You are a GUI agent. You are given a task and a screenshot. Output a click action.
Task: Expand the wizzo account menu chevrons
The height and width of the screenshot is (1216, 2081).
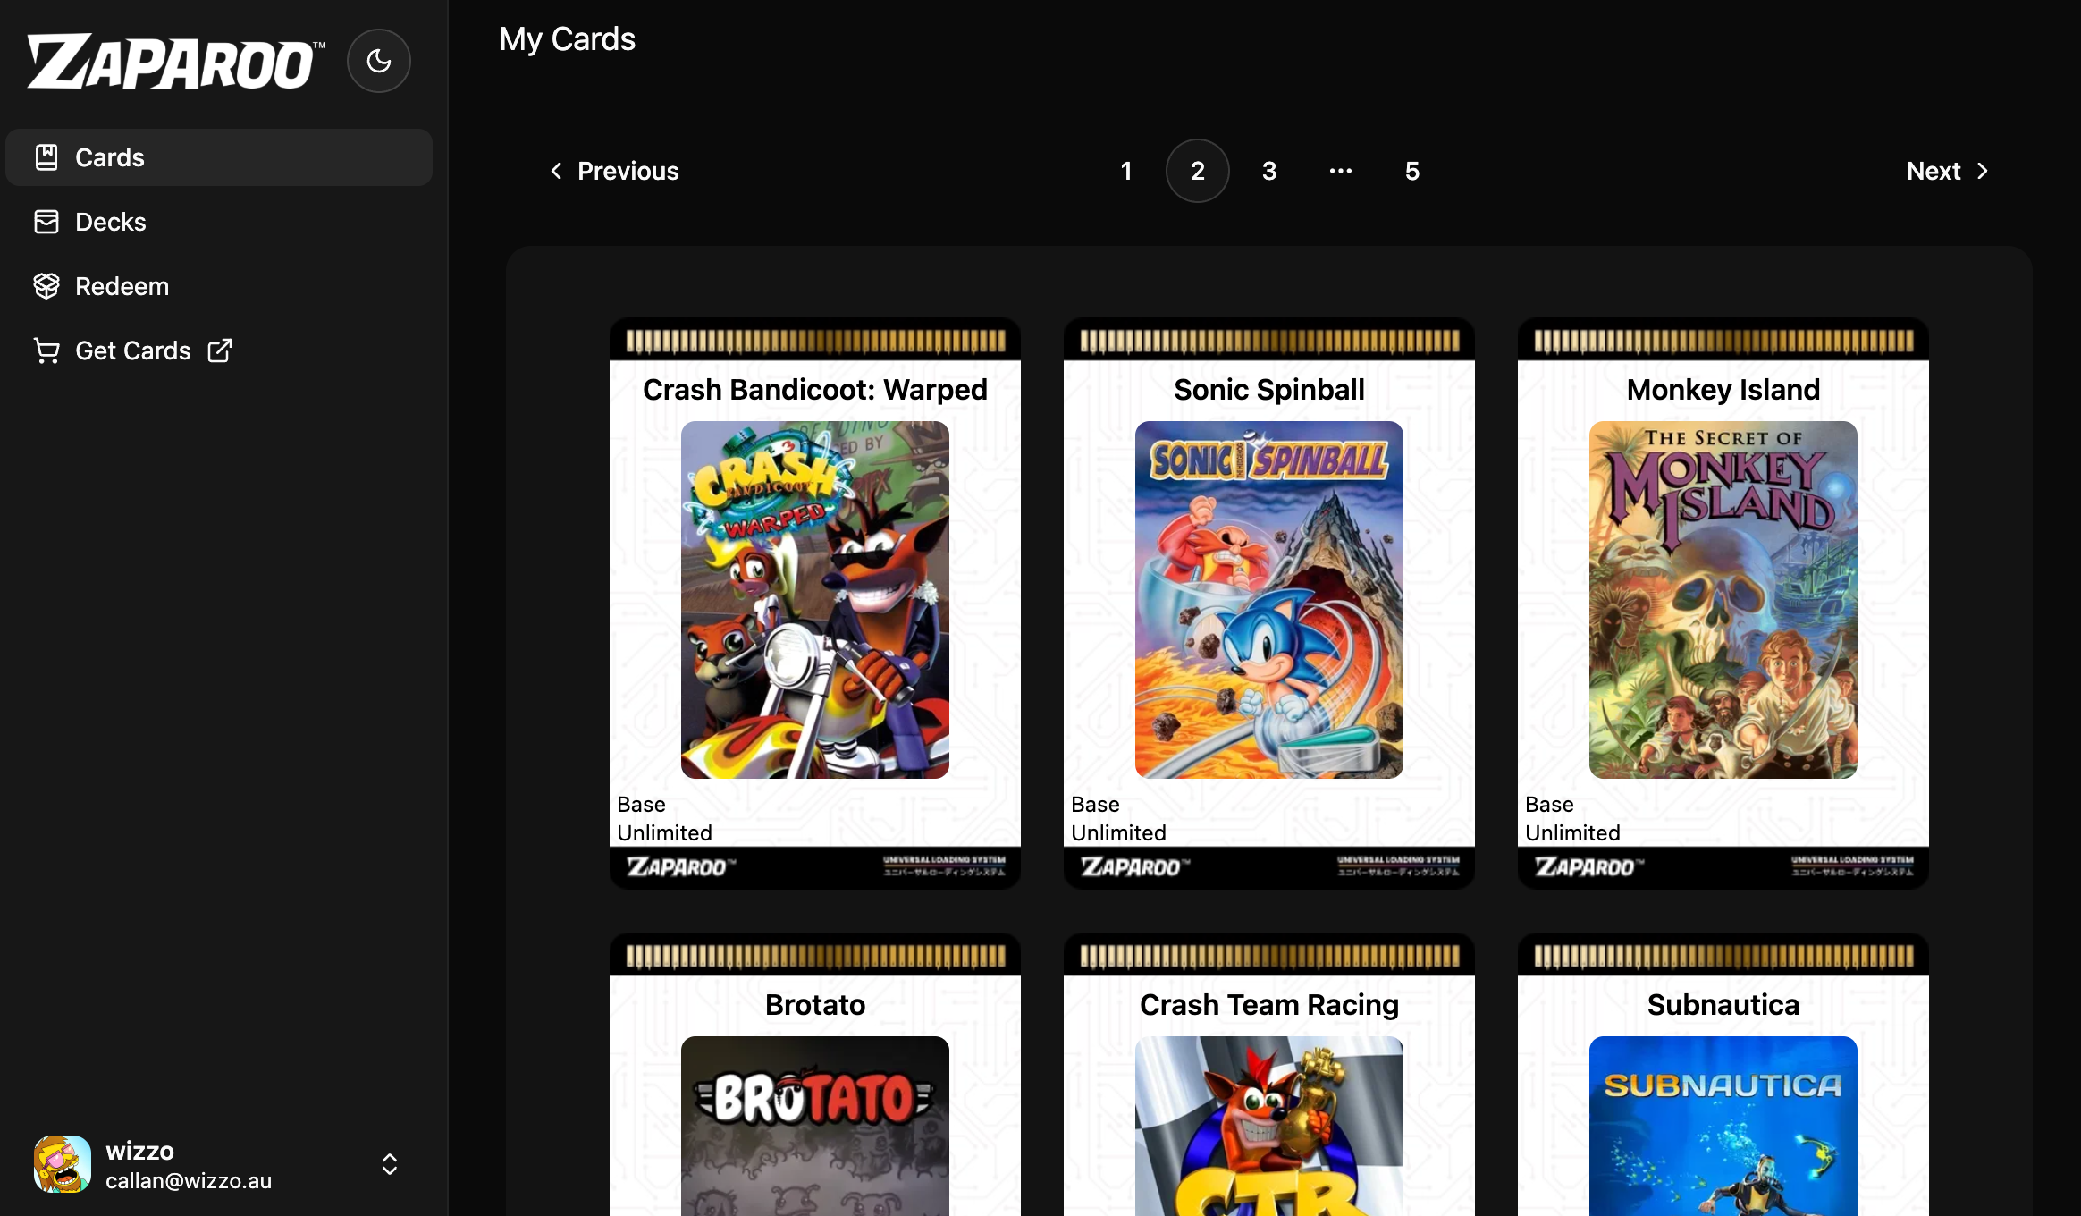tap(390, 1164)
